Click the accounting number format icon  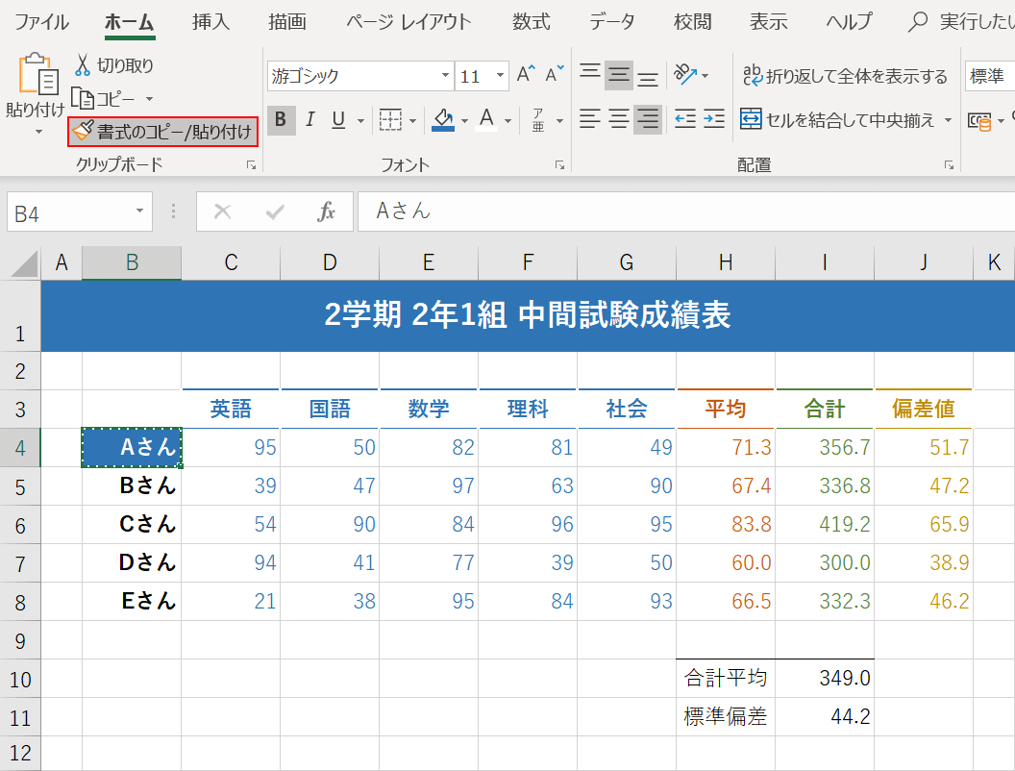coord(978,120)
